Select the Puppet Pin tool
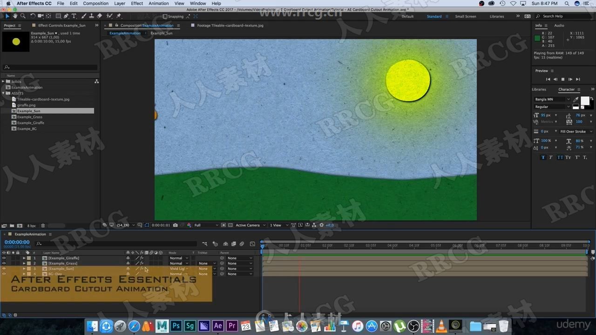Screen dimensions: 596x335 (x=119, y=16)
